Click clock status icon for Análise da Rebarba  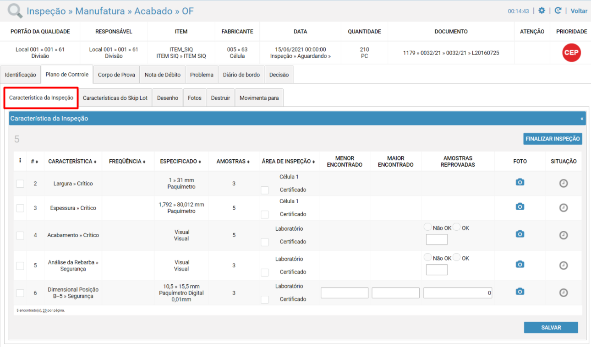pos(564,266)
